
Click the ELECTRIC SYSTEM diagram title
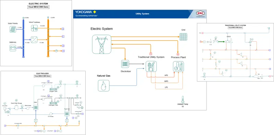(x=38, y=3)
